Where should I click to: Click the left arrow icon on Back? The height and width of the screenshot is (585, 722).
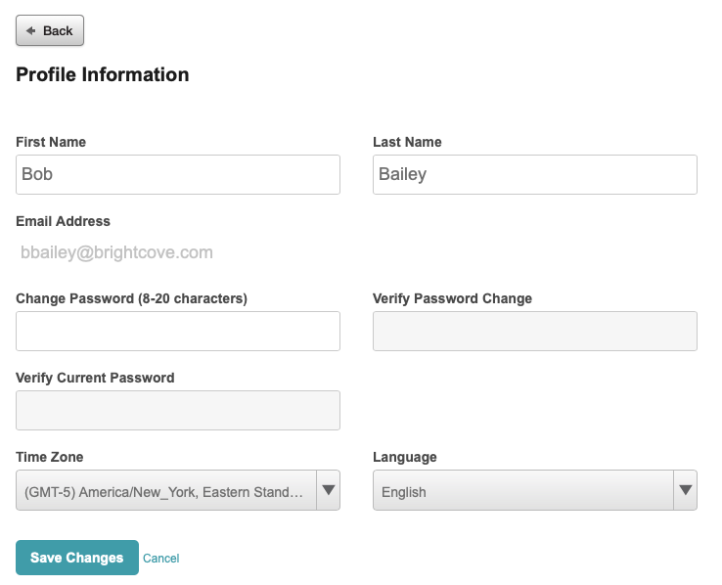(31, 31)
